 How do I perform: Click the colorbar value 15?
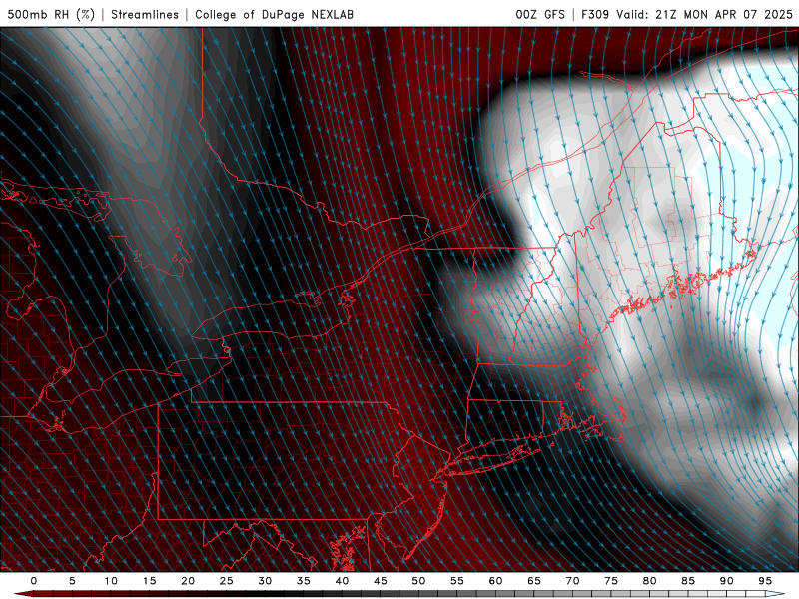[149, 581]
